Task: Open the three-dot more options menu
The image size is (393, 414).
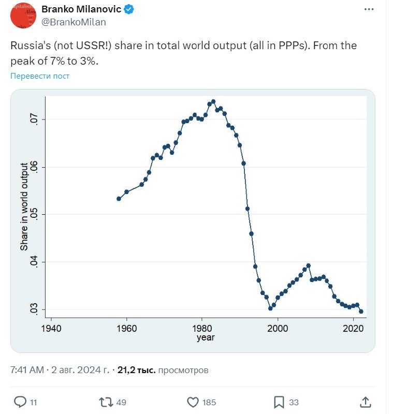Action: (368, 9)
